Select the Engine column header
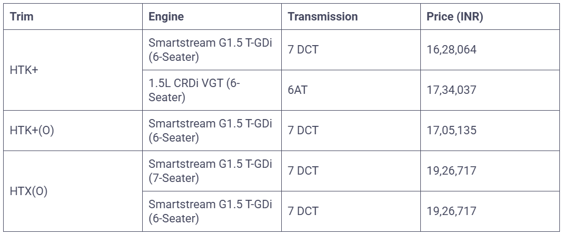The width and height of the screenshot is (562, 236). pos(166,17)
